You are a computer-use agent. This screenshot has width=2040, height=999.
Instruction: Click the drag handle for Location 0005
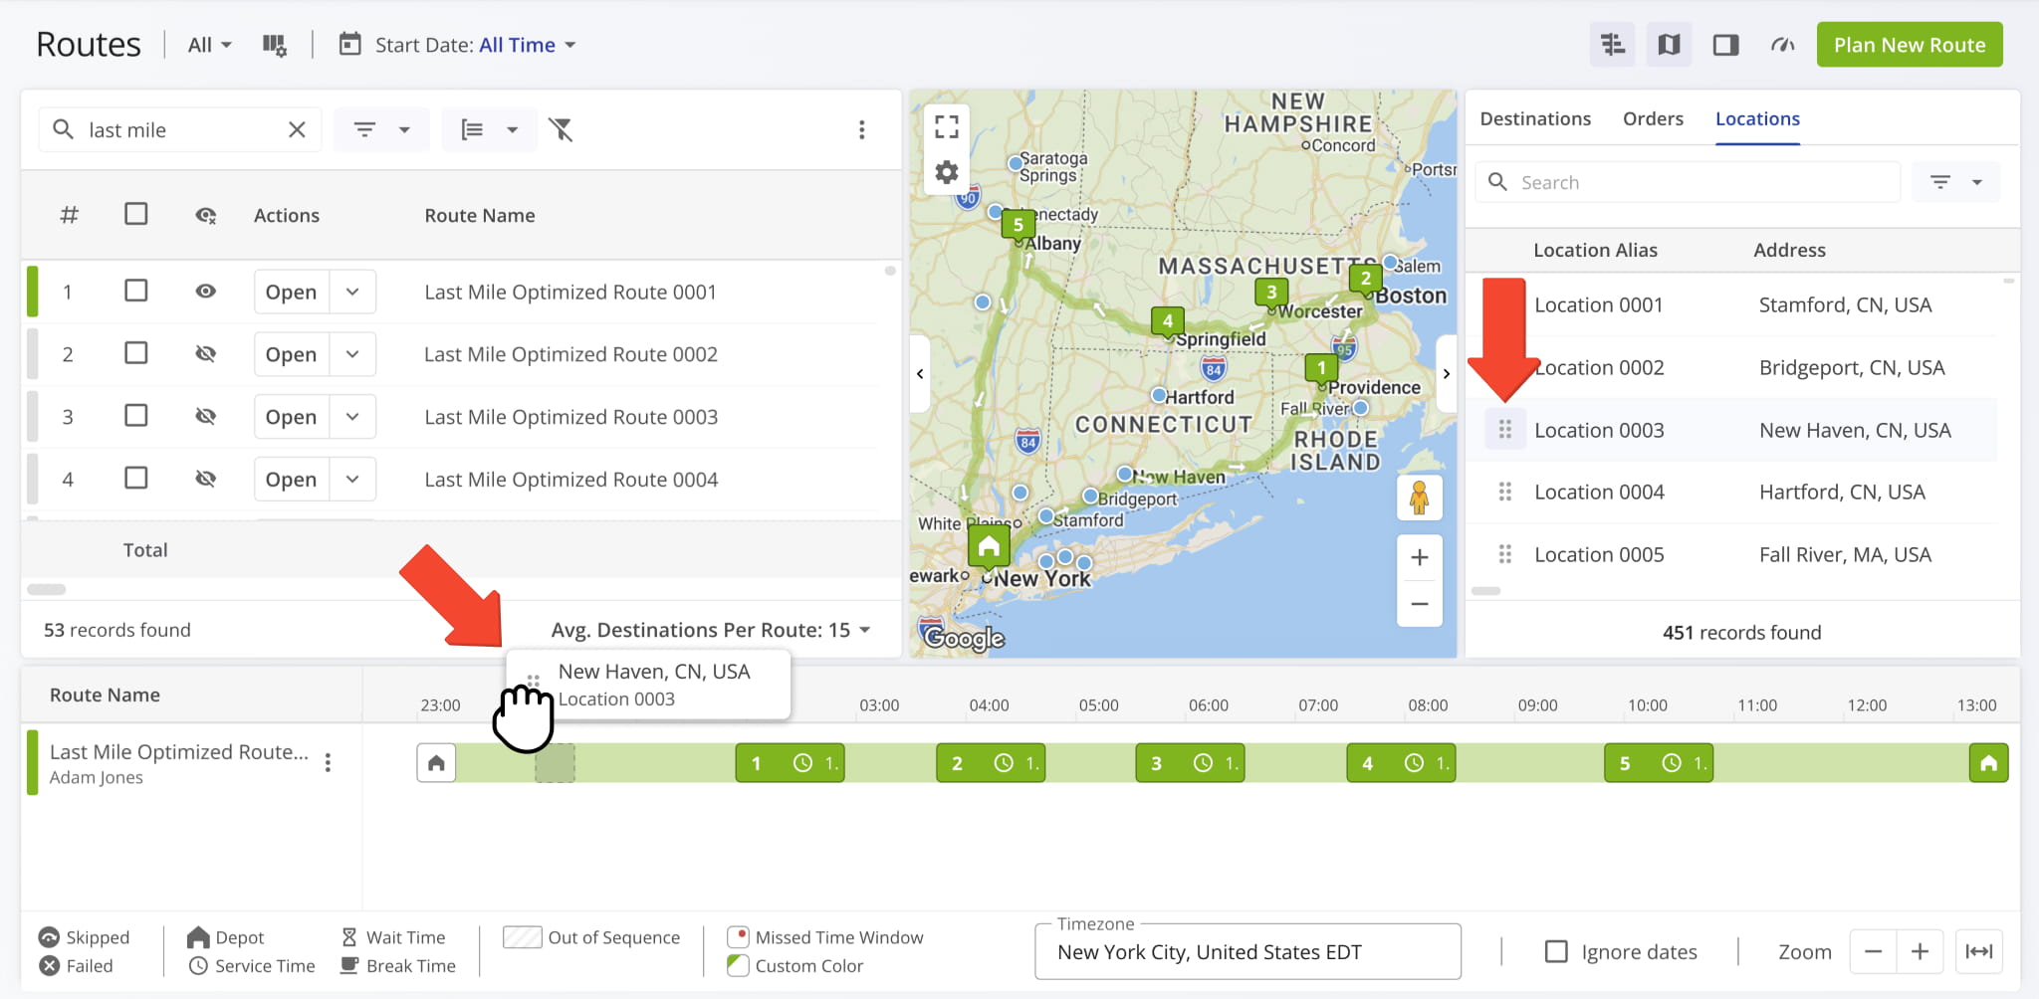tap(1504, 554)
